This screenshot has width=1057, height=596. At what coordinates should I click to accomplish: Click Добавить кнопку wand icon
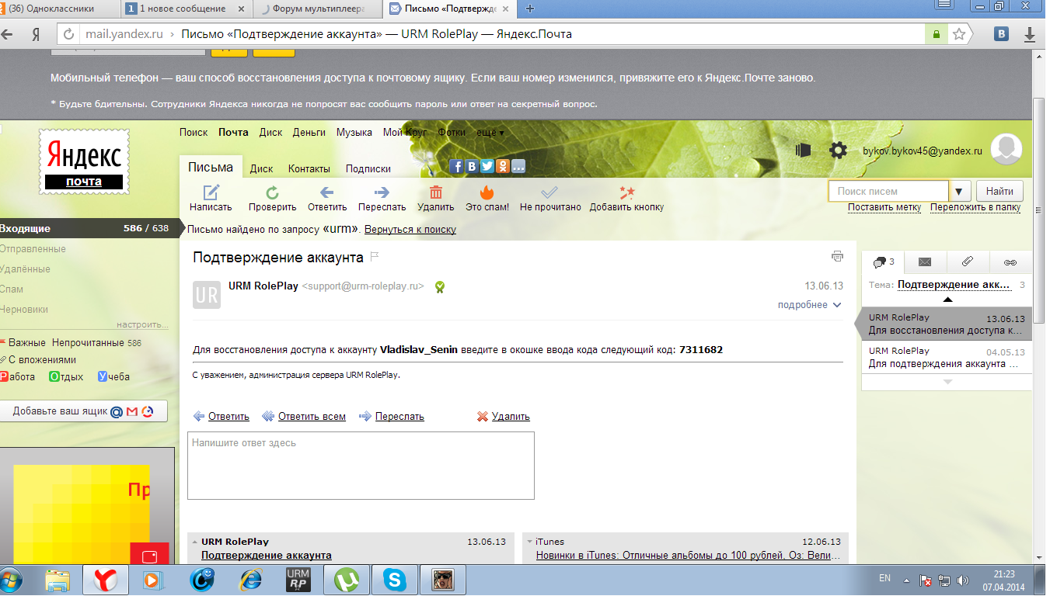pyautogui.click(x=626, y=192)
